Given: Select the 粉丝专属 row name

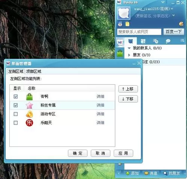Looking at the screenshot, I should coord(48,105).
